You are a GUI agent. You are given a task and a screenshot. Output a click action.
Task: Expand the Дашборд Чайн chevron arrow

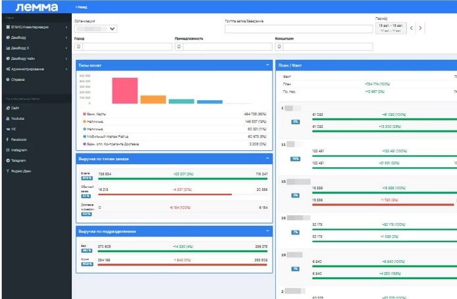point(67,59)
